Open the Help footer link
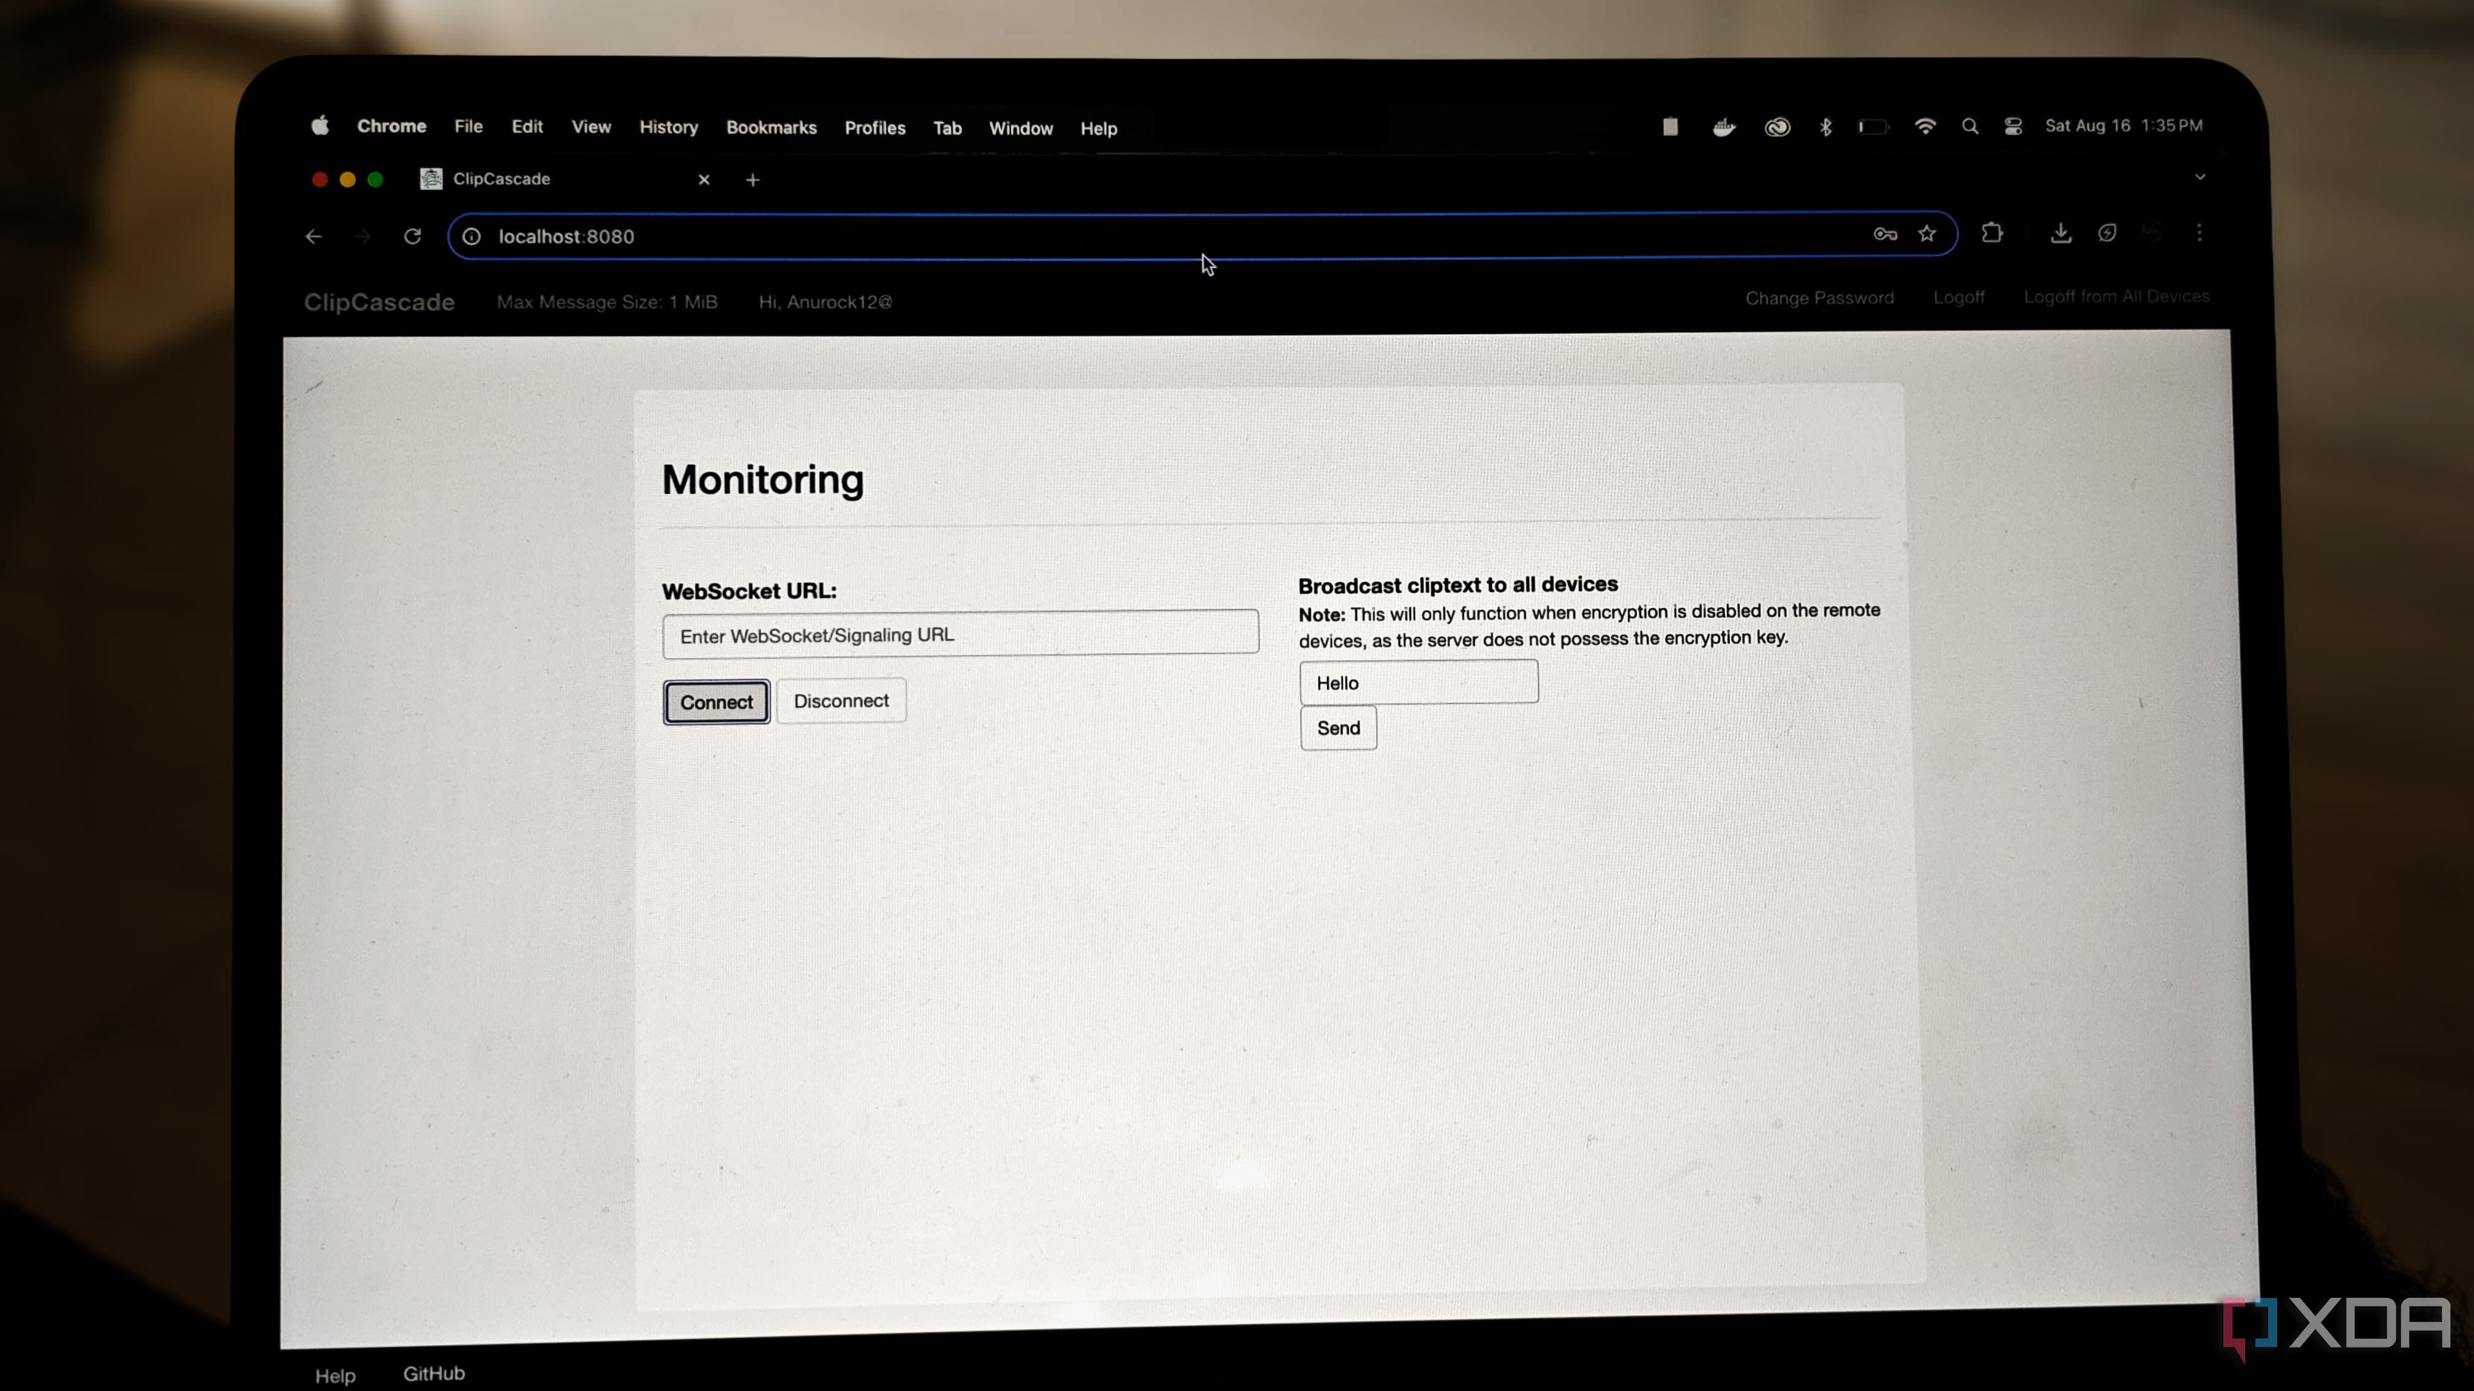 pos(335,1376)
